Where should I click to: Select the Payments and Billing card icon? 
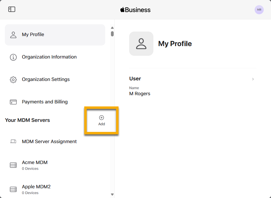point(13,102)
